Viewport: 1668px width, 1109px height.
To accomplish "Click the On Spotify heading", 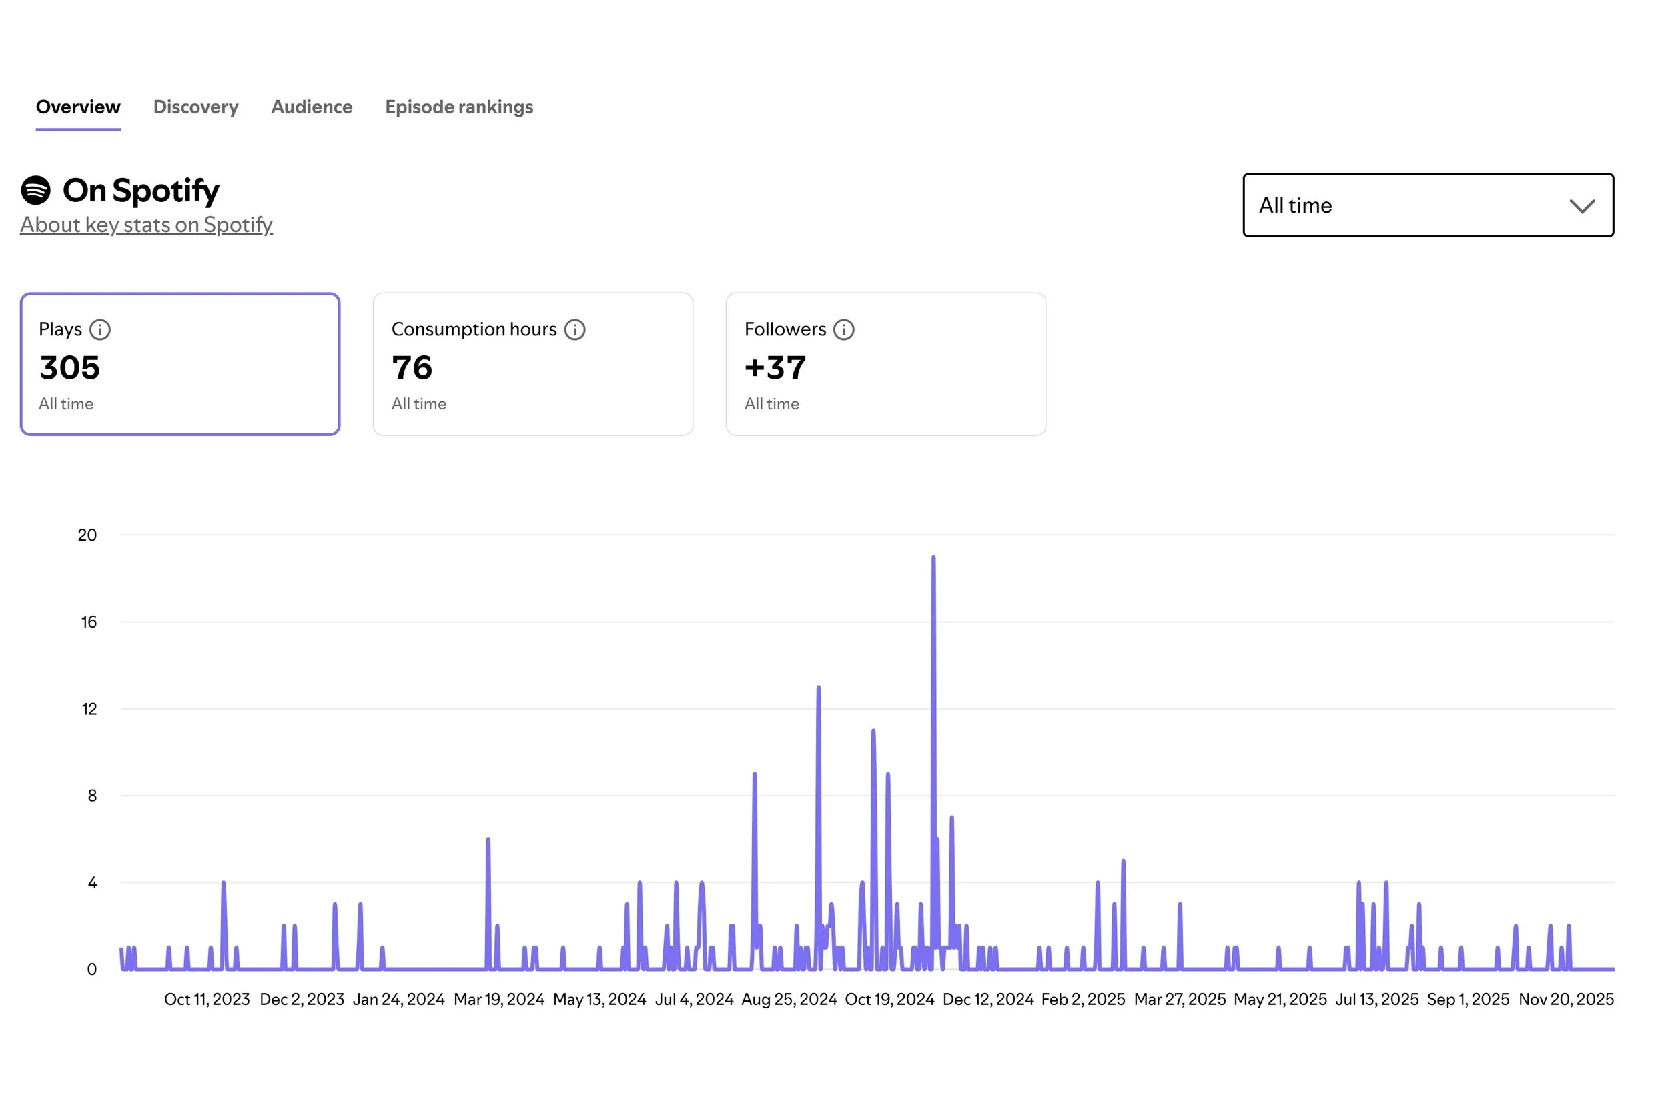I will click(141, 190).
